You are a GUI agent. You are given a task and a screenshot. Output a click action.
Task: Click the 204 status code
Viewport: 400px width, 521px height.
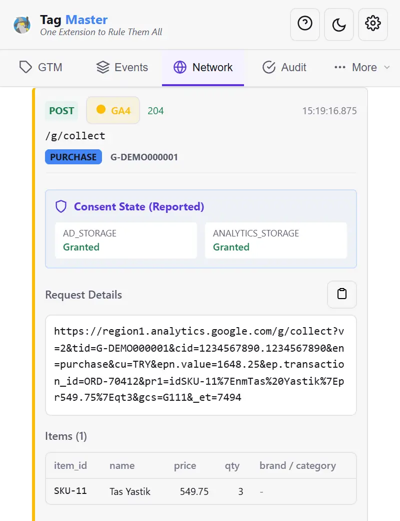tap(155, 111)
